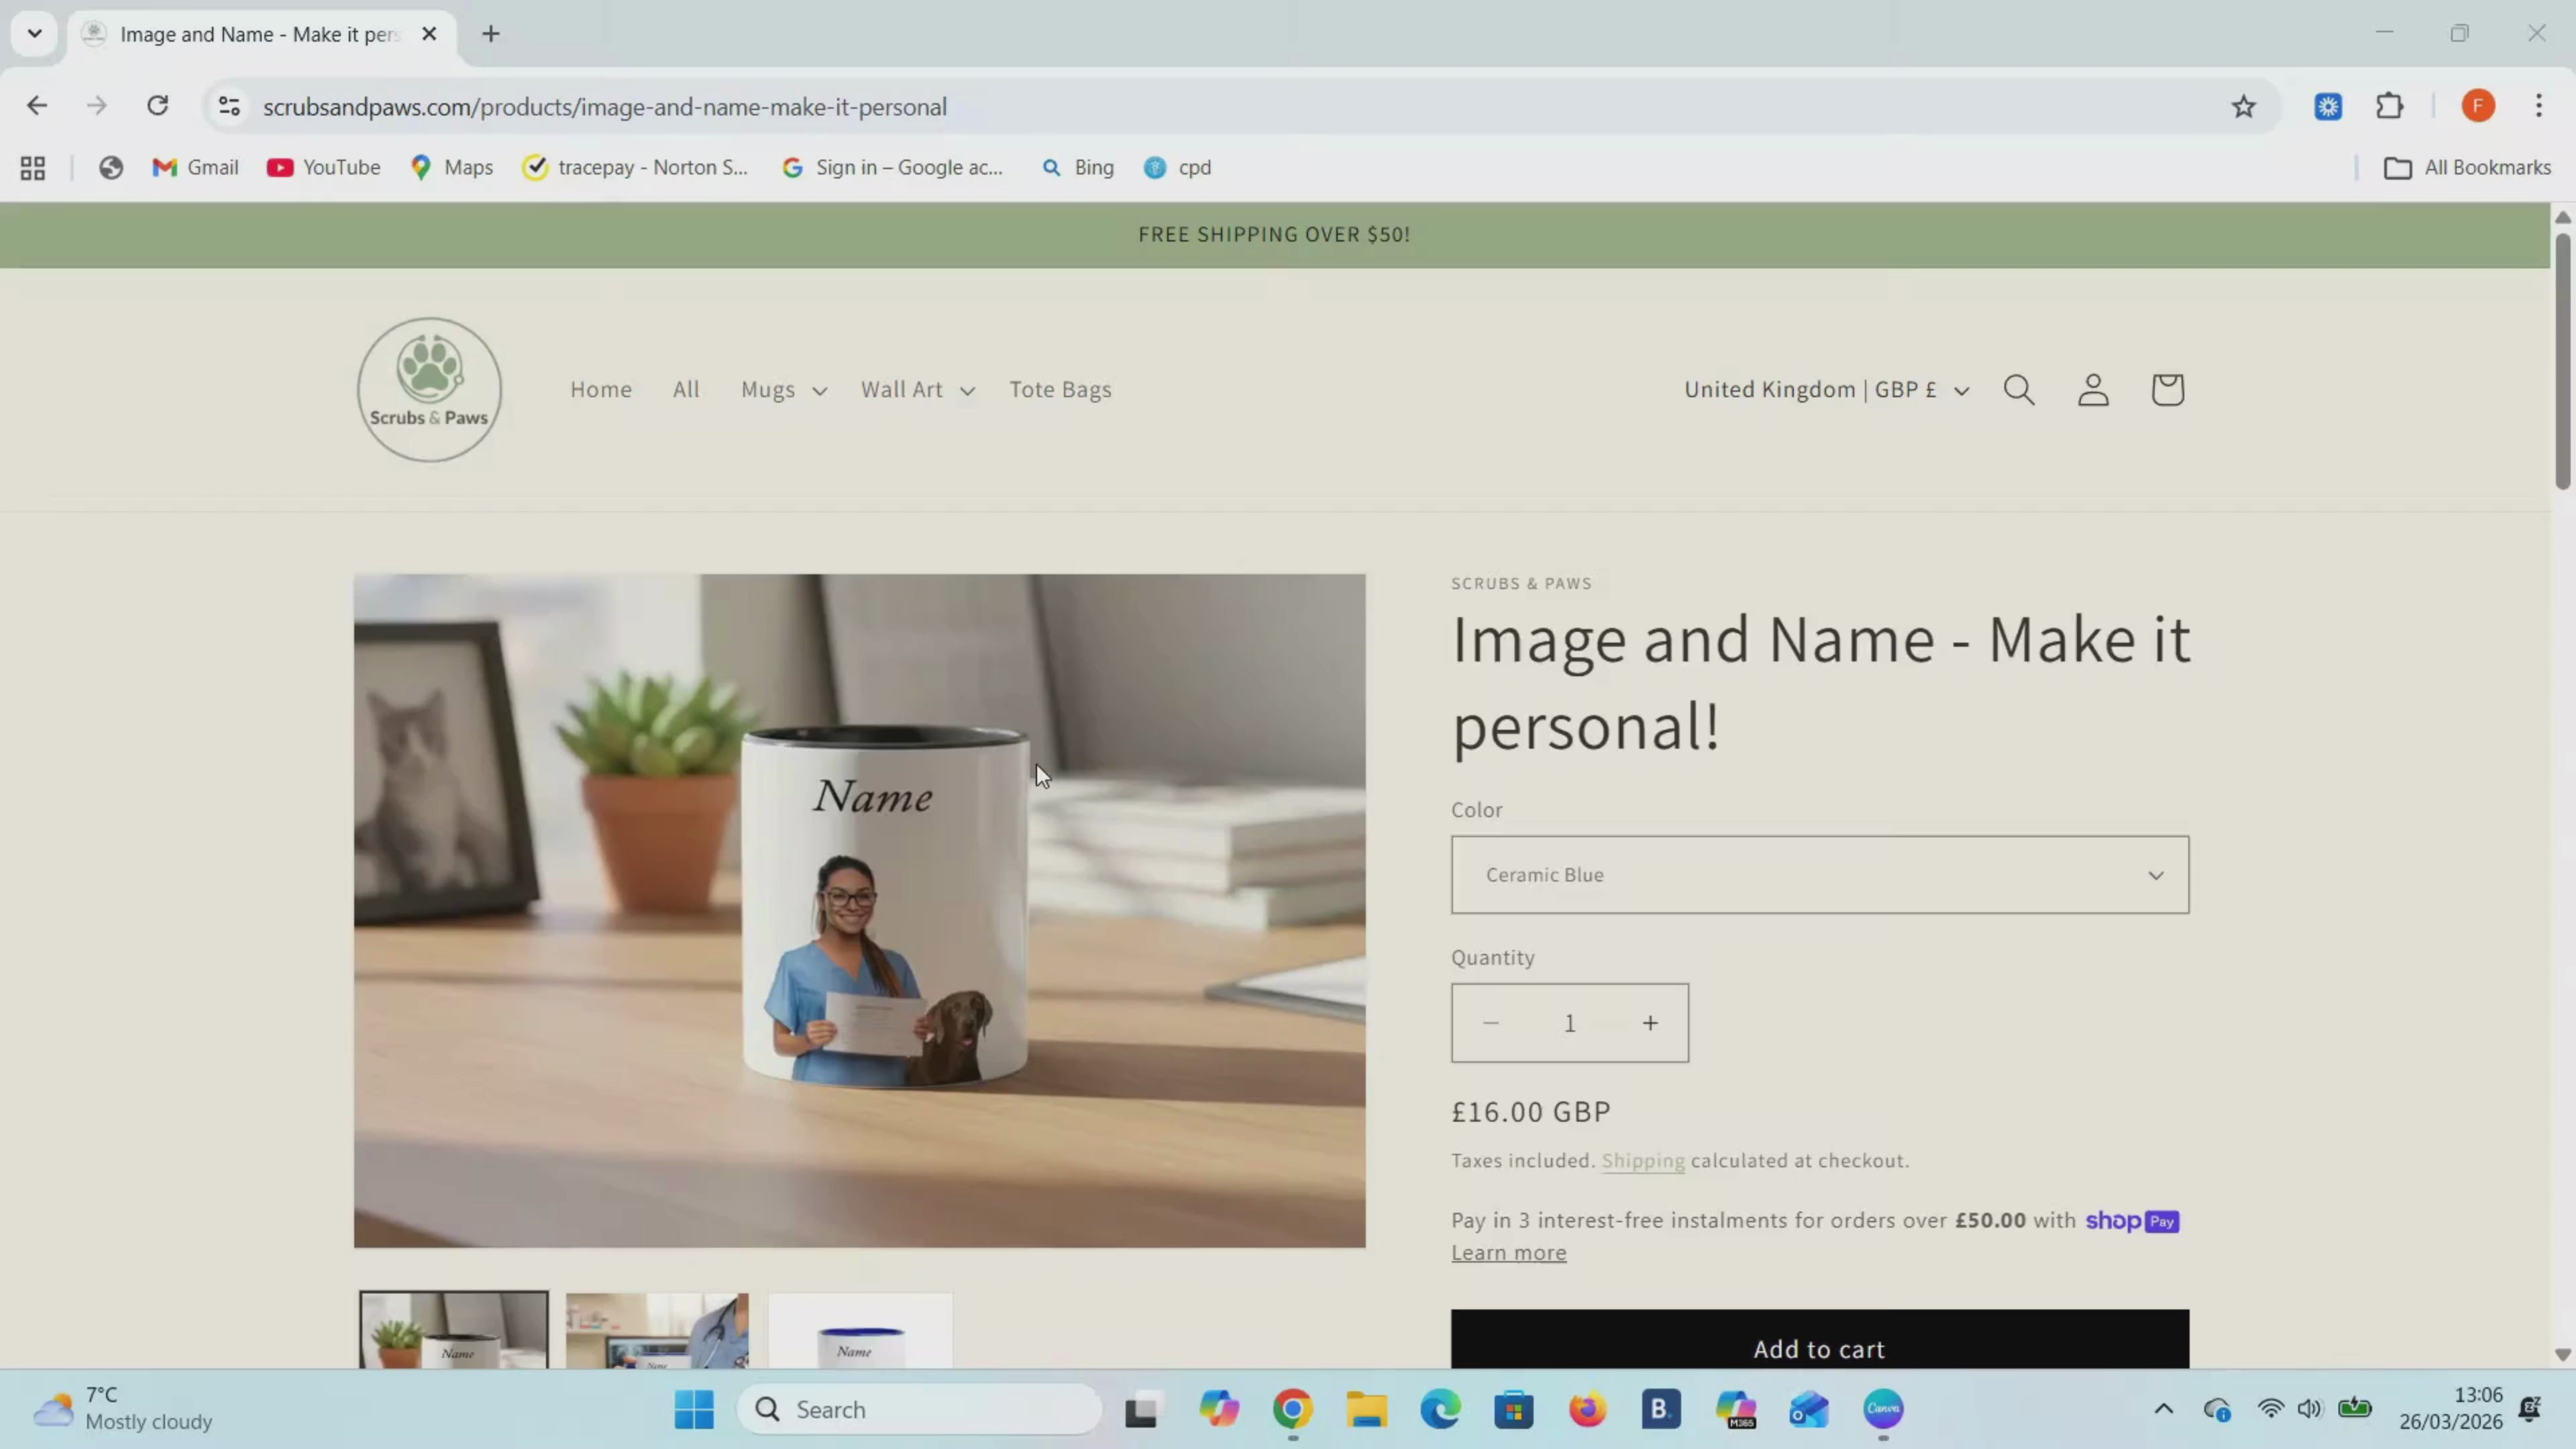Click the FREE SHIPPING OVER $50! banner text
Image resolution: width=2576 pixels, height=1449 pixels.
tap(1274, 235)
